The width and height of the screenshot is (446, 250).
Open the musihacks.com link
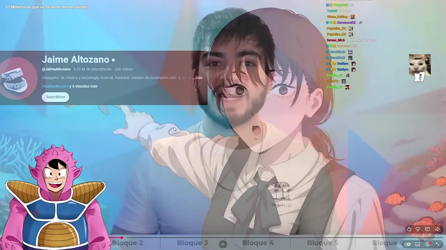[55, 86]
